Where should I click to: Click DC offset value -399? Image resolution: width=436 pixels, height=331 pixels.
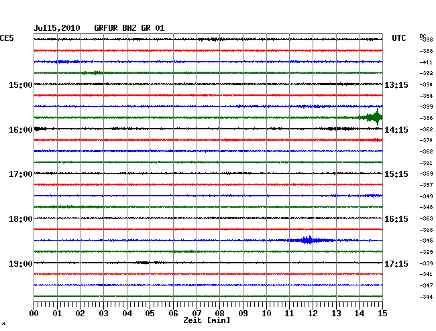426,107
